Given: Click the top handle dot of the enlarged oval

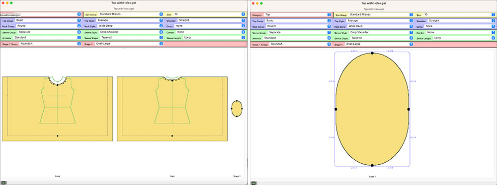Looking at the screenshot, I should point(372,53).
